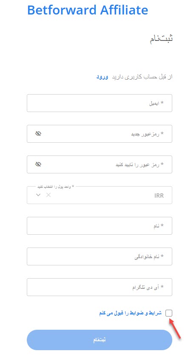Select the confirm password input field

coord(100,164)
